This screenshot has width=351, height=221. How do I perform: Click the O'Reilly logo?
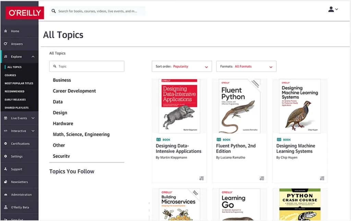(x=25, y=13)
